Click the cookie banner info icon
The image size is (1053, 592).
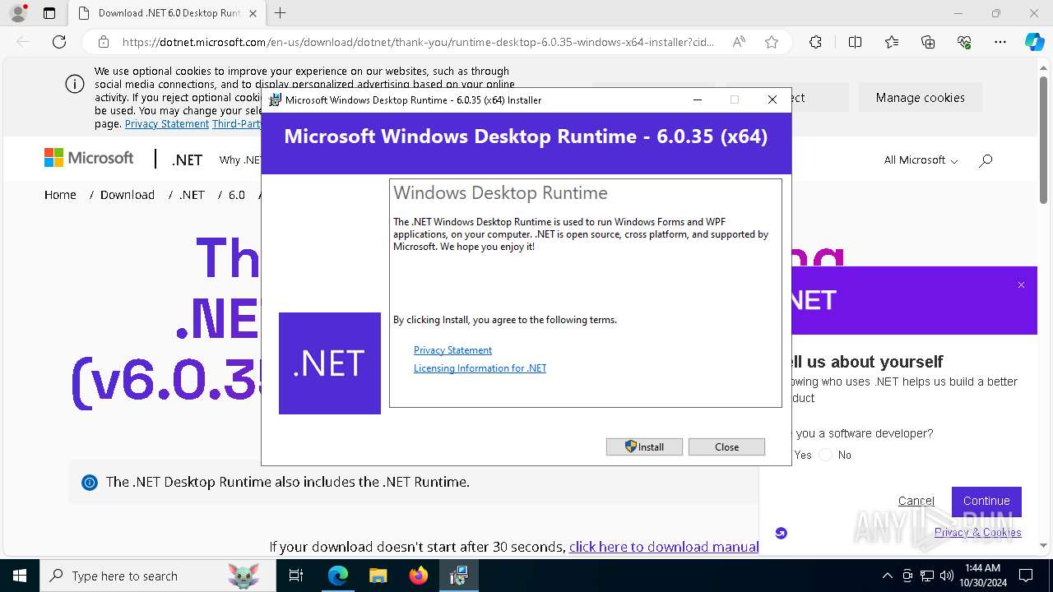point(75,84)
